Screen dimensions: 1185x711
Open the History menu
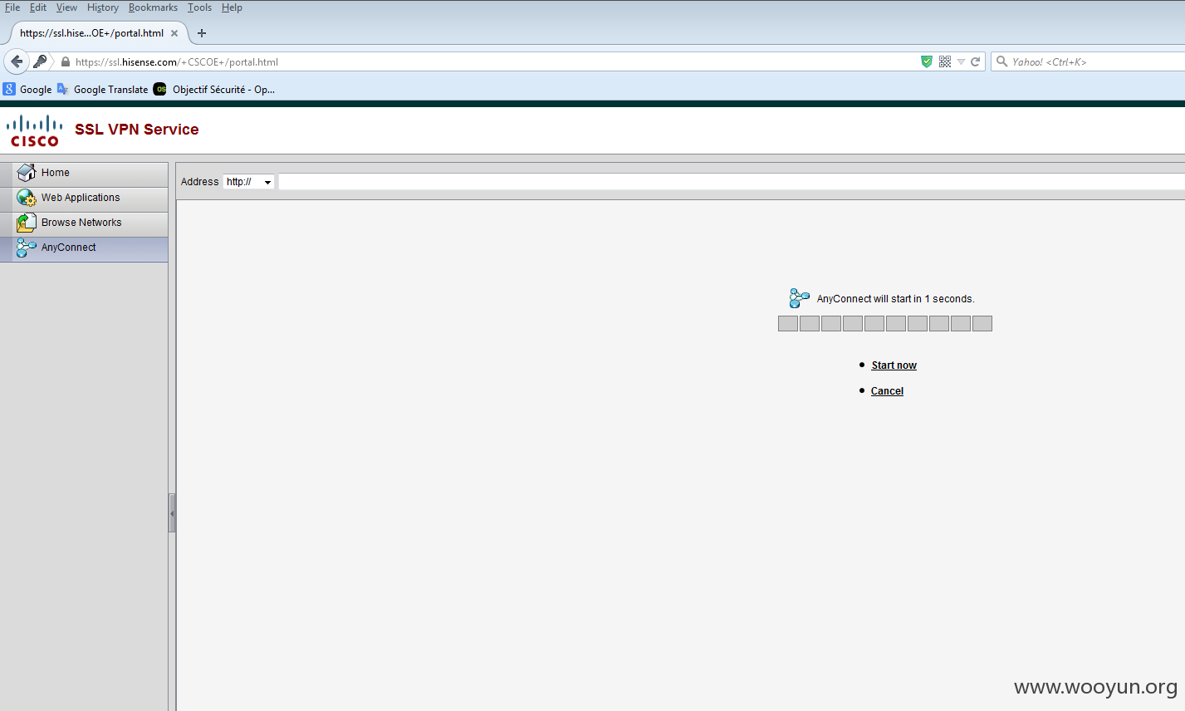103,7
